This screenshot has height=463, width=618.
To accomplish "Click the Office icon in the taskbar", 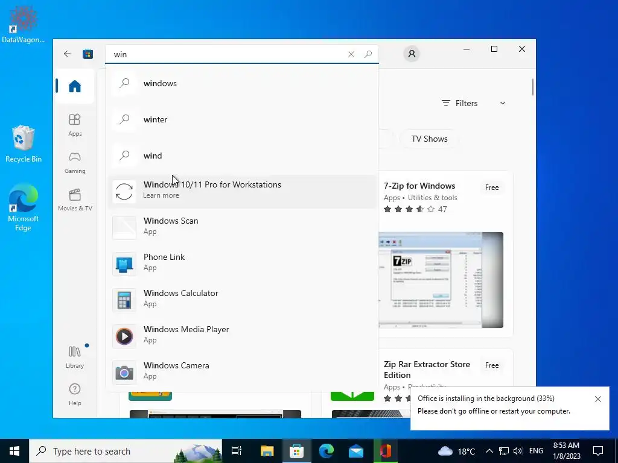I will coord(386,451).
